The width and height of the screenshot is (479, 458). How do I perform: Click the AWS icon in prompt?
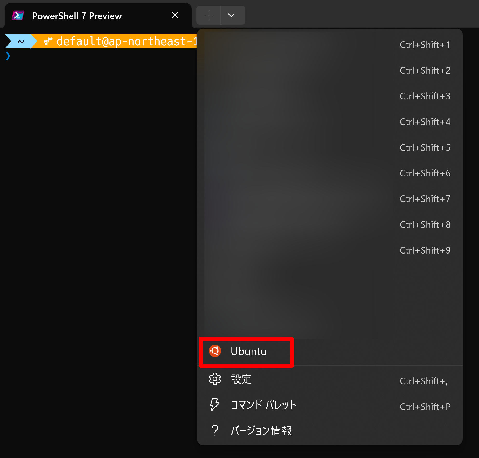coord(48,41)
